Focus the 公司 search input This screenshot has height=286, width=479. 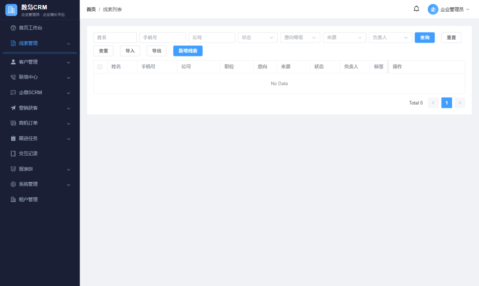(212, 38)
